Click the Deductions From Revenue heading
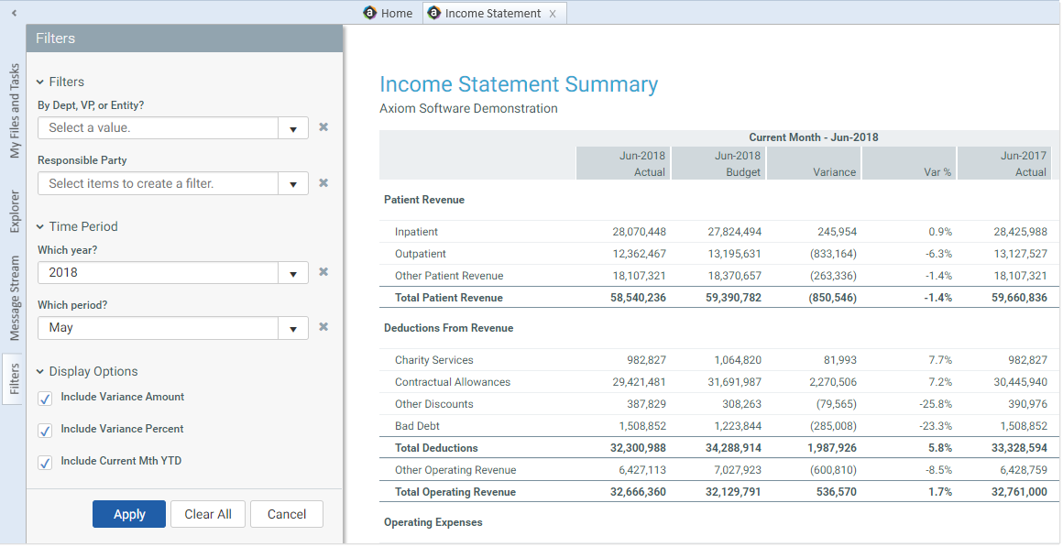Viewport: 1063px width, 547px height. point(448,328)
